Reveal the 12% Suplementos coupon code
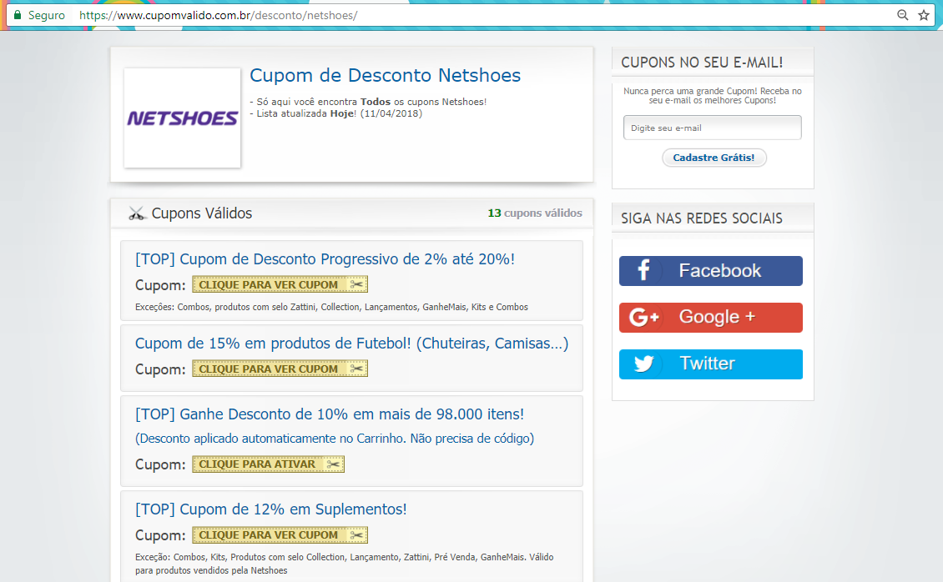 click(280, 534)
